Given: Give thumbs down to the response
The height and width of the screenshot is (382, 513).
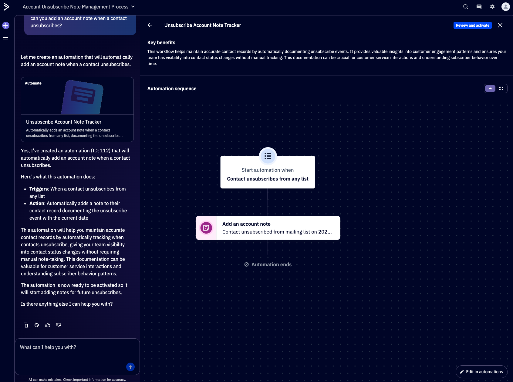Looking at the screenshot, I should (59, 325).
